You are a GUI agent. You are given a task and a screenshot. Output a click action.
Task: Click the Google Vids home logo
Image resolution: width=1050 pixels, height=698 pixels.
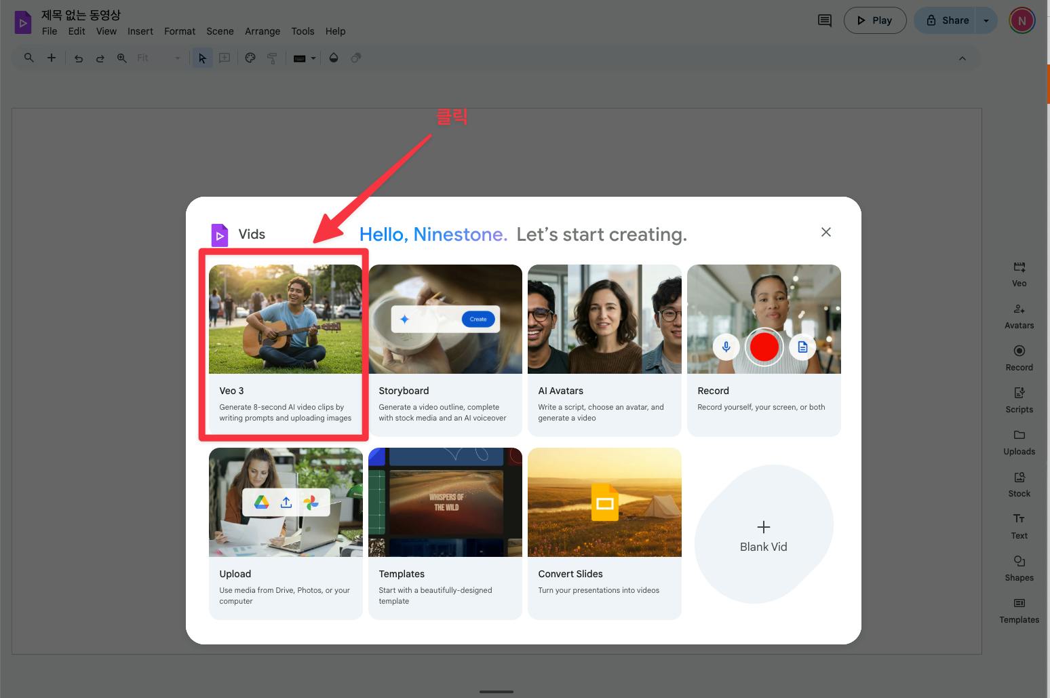[x=22, y=22]
